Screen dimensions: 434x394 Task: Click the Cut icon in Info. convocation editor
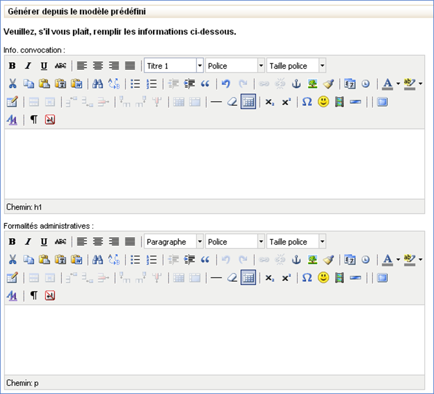pos(12,84)
